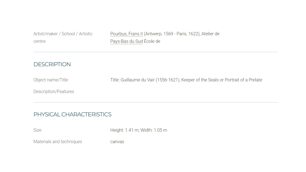306x172 pixels.
Task: Click Keeper of the Seals in title
Action: click(200, 80)
